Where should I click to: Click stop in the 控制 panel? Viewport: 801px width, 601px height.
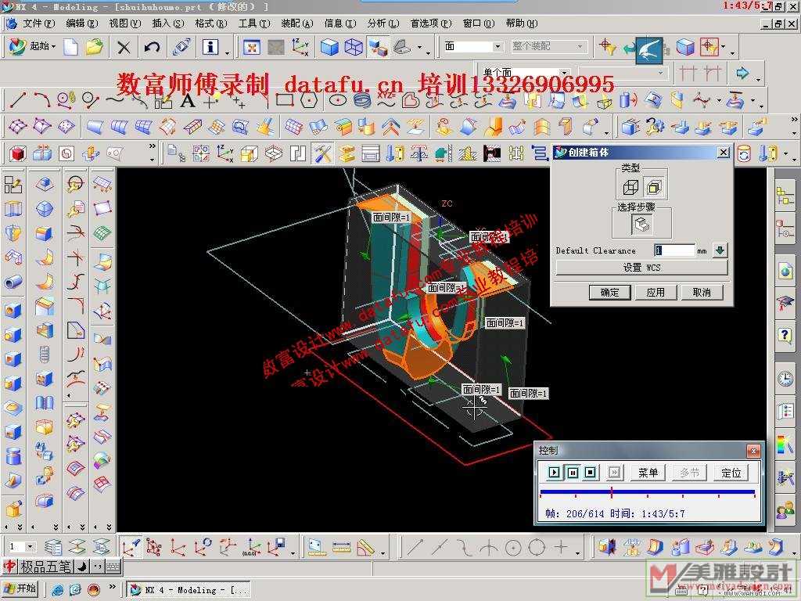coord(591,472)
